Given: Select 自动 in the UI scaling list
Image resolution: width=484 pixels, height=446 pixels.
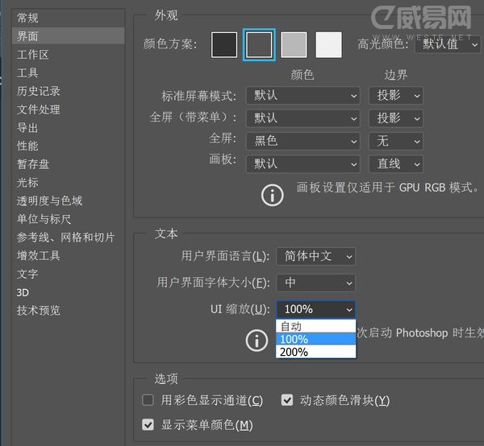Looking at the screenshot, I should click(x=315, y=326).
